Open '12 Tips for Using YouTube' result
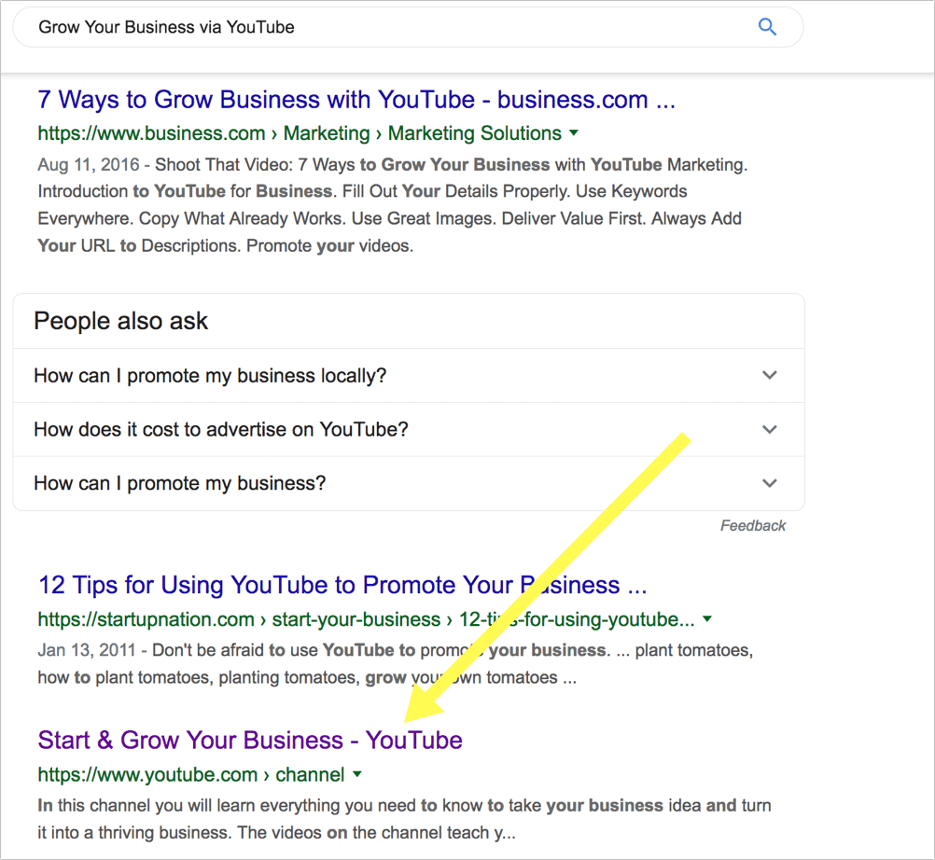Viewport: 935px width, 860px height. pos(342,585)
